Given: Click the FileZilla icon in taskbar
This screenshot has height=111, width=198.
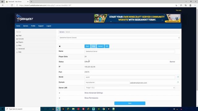Looking at the screenshot, I should pyautogui.click(x=83, y=109).
